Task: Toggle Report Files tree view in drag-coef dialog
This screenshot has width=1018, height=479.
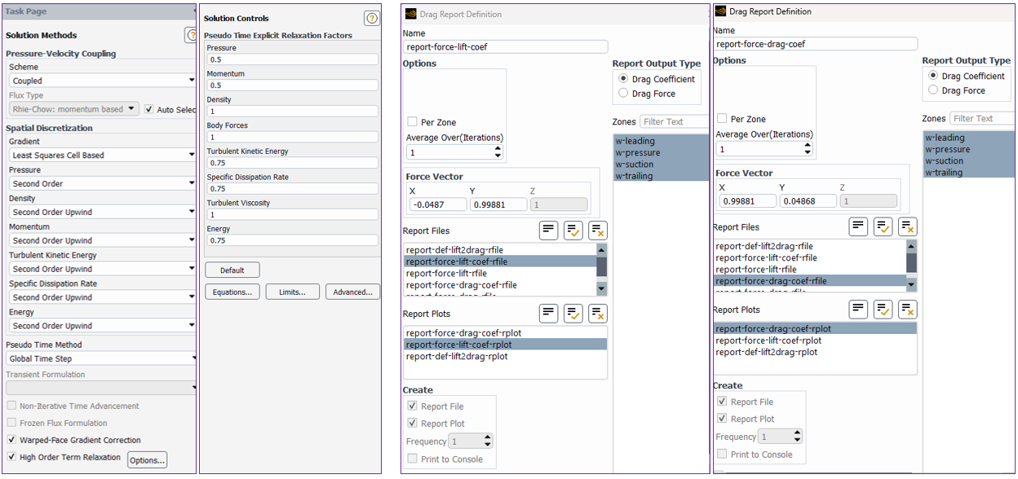Action: click(x=858, y=227)
